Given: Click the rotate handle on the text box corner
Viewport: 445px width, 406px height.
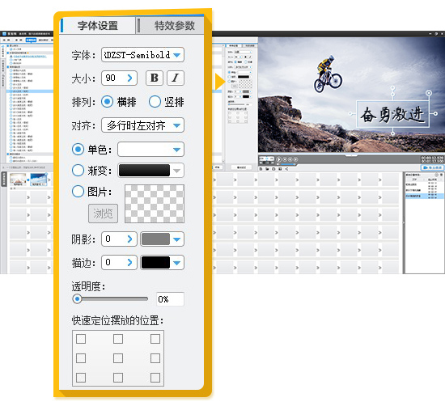Looking at the screenshot, I should (x=429, y=93).
